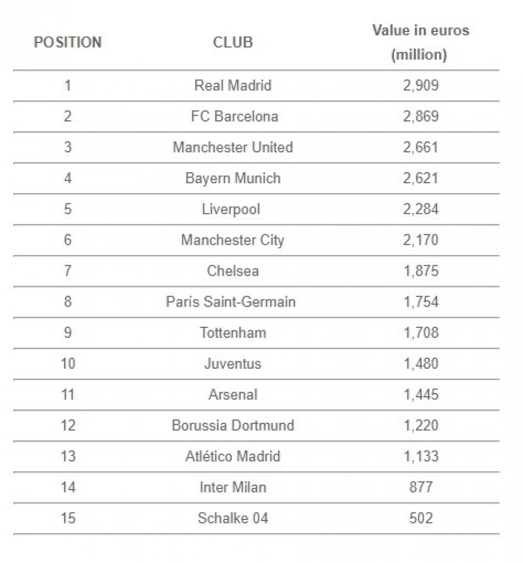Select the Arsenal table entry
The height and width of the screenshot is (563, 523).
233,394
